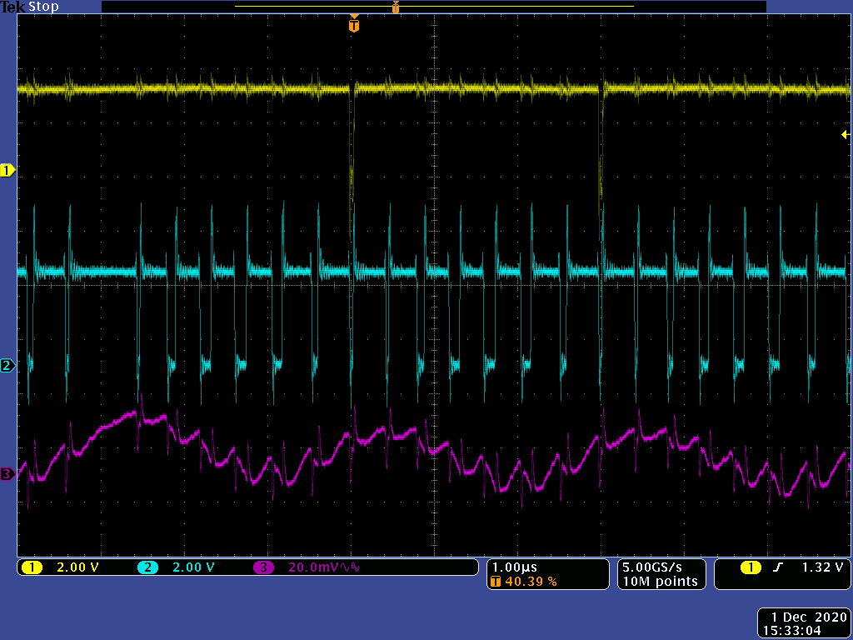Viewport: 853px width, 640px height.
Task: Click the channel 3 ground reference marker
Action: (x=7, y=474)
